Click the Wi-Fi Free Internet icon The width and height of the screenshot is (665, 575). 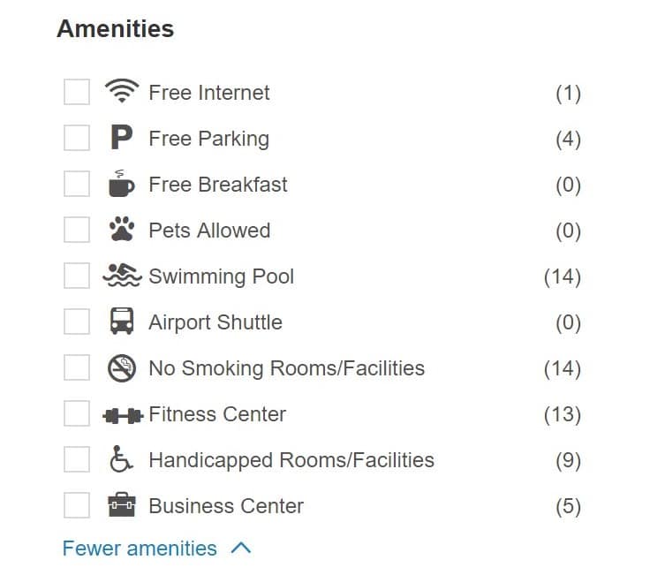pos(122,91)
